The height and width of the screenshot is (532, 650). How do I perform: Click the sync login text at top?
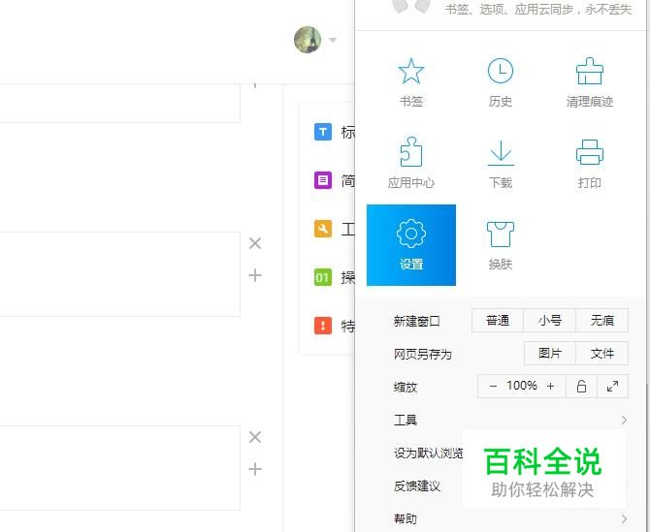(x=538, y=9)
